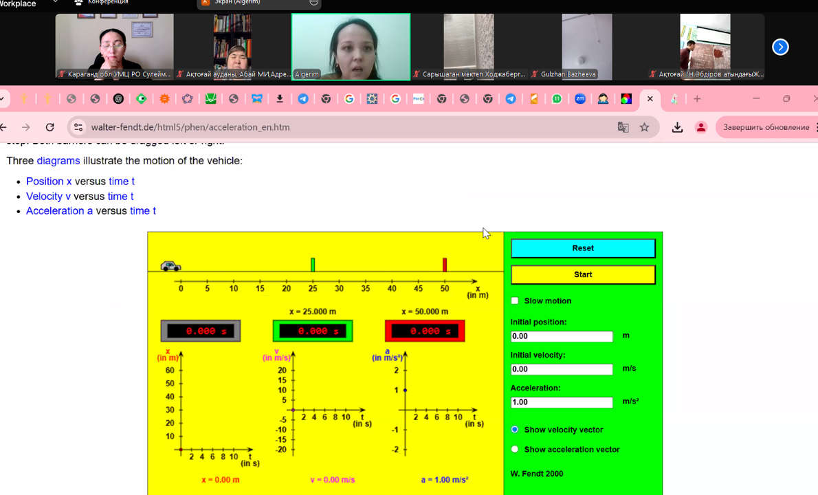The image size is (818, 495).
Task: Open screen share options ellipsis menu
Action: point(314,3)
